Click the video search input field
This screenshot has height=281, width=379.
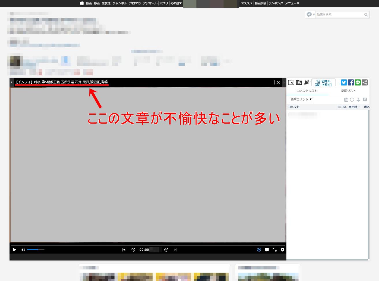click(x=340, y=14)
